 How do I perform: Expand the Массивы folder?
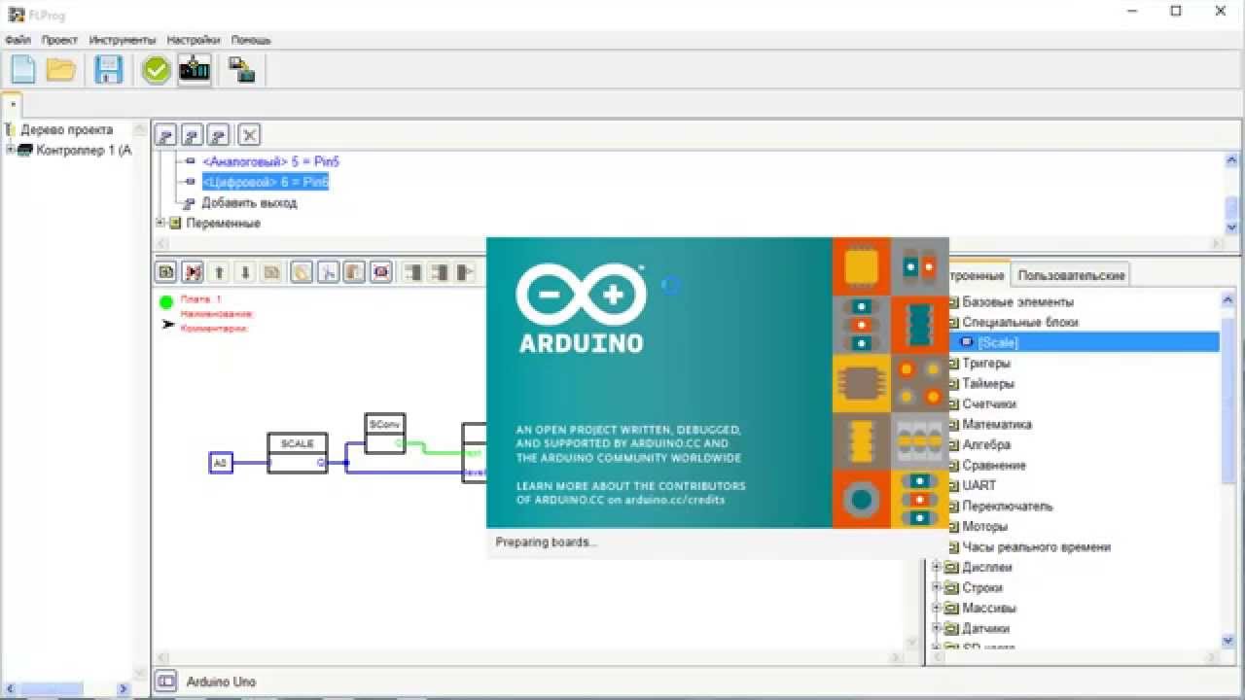click(938, 608)
